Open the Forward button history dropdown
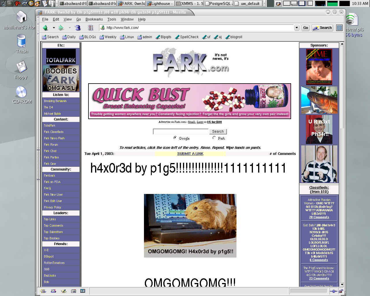 [x=70, y=28]
